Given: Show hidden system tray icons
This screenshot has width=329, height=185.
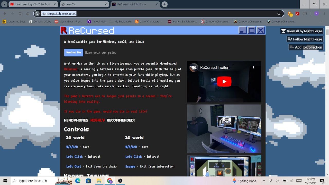Looking at the screenshot, I should 263,181.
